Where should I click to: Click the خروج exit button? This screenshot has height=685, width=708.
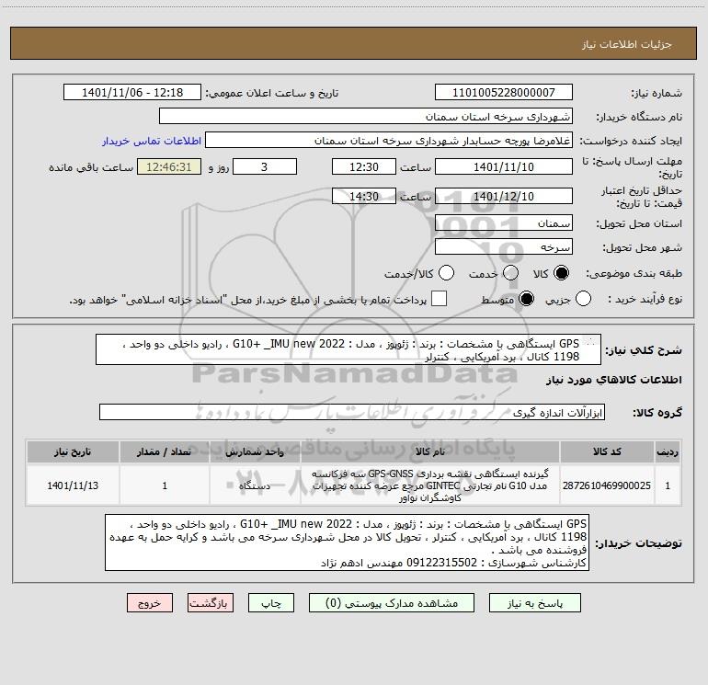[x=150, y=603]
